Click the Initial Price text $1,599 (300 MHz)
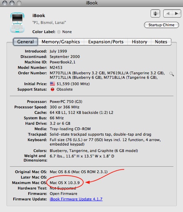Viewport: 183px width, 212px height. pyautogui.click(x=73, y=84)
